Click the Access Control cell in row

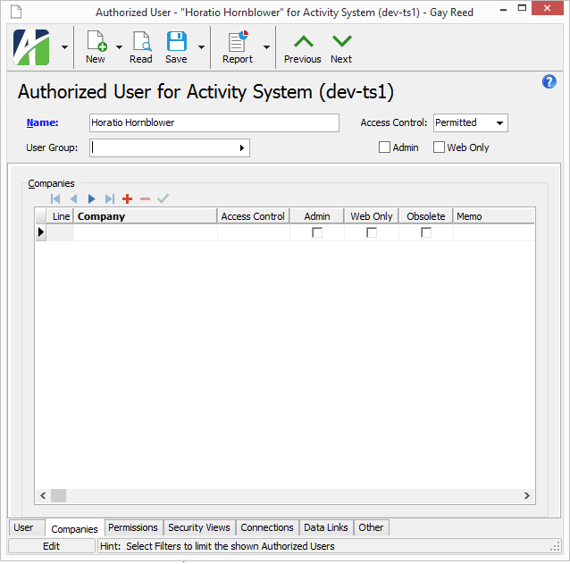pyautogui.click(x=254, y=232)
